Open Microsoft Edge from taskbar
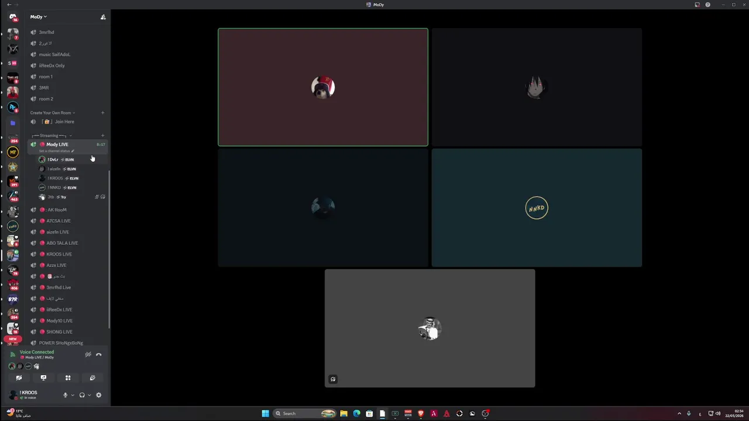 pyautogui.click(x=356, y=413)
